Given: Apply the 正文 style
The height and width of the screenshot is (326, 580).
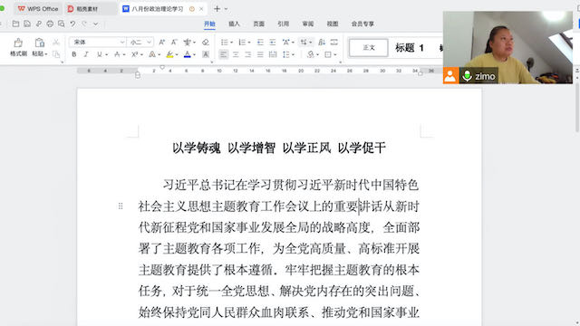Looking at the screenshot, I should [369, 48].
